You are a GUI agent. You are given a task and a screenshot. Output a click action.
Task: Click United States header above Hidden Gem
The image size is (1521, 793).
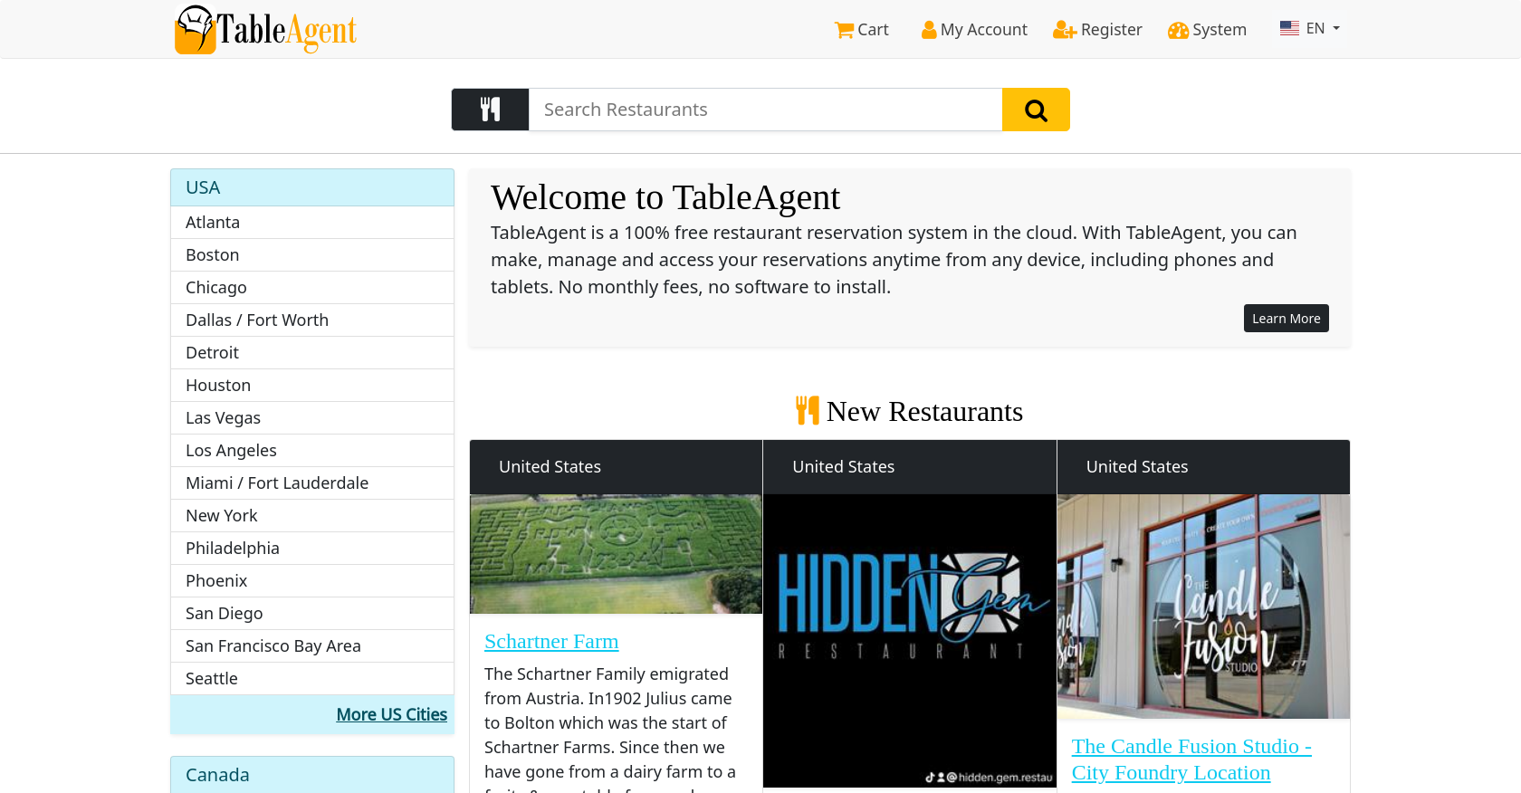[x=909, y=467]
